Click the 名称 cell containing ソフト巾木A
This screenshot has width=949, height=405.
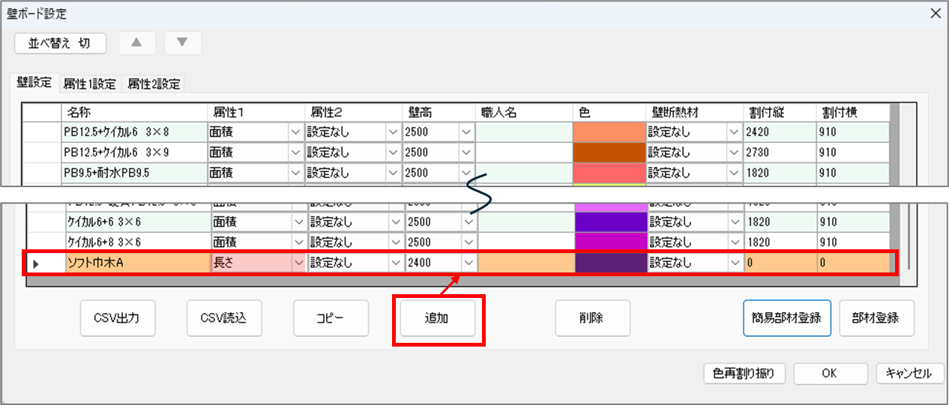[x=135, y=264]
